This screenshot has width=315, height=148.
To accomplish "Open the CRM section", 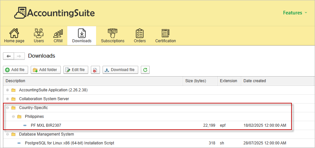I will coord(58,36).
